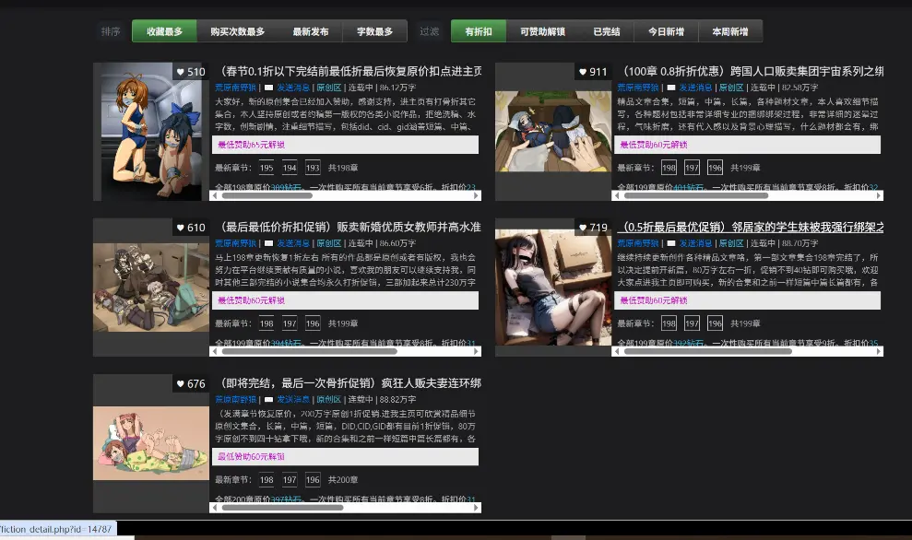Sort the list by 最新发布
This screenshot has width=912, height=540.
(311, 31)
